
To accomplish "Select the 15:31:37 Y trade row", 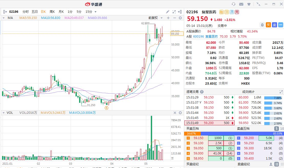I will point(209,103).
